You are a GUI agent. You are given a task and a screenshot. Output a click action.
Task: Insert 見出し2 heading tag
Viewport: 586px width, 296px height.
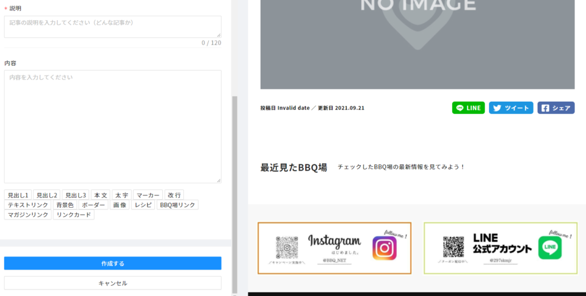tap(47, 195)
